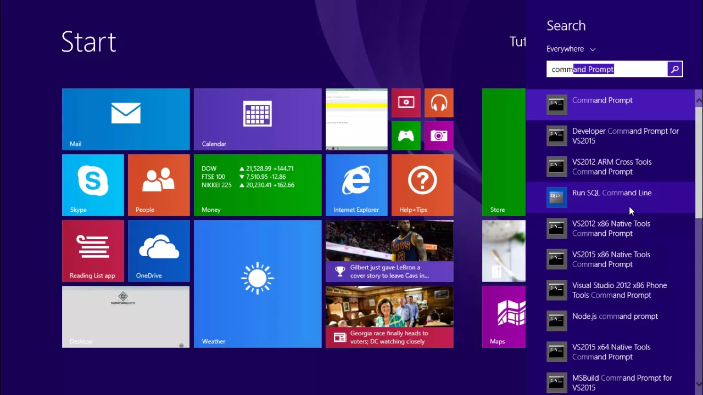Image resolution: width=703 pixels, height=395 pixels.
Task: Open Node.js command prompt result
Action: click(x=610, y=321)
